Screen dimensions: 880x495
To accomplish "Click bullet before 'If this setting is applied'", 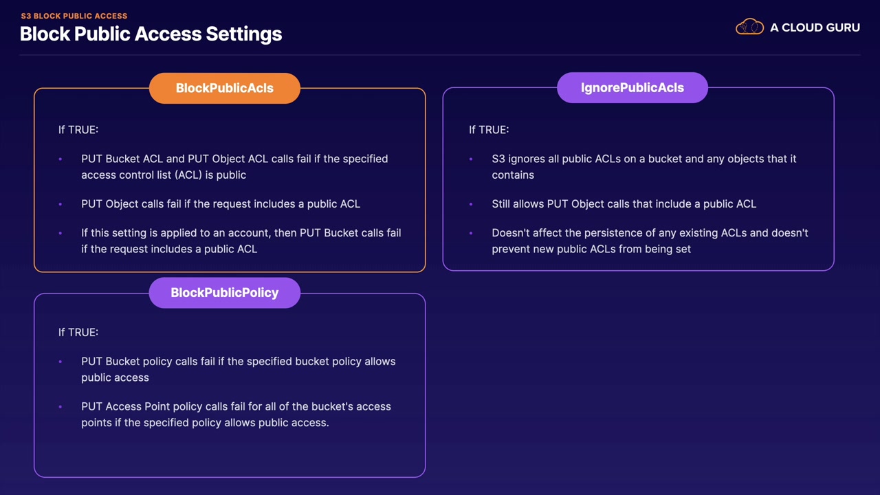I will pyautogui.click(x=60, y=234).
